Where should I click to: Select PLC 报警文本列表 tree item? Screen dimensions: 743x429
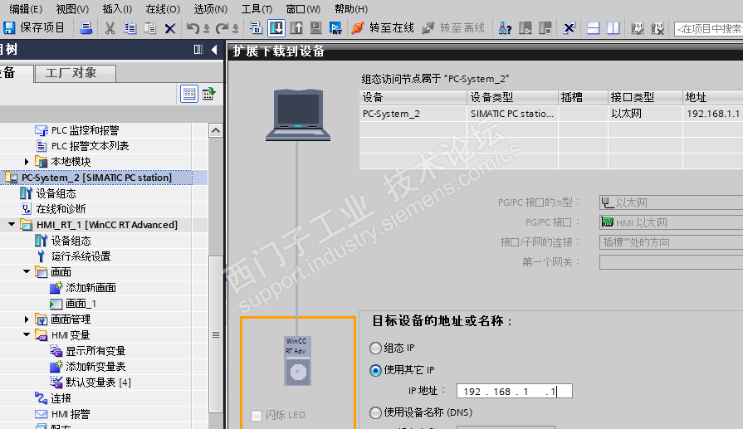[x=90, y=146]
